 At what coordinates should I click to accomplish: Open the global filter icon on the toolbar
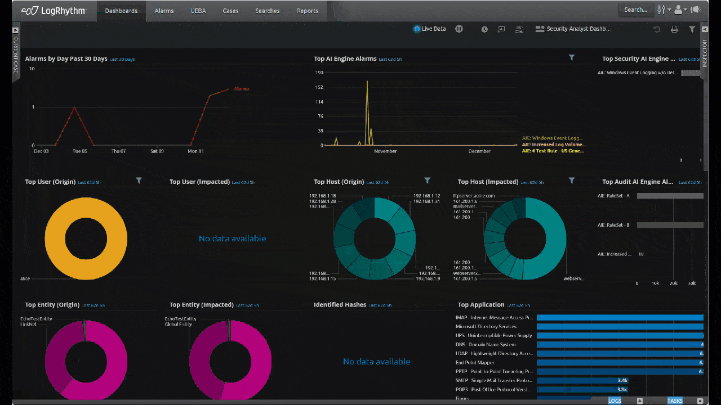pos(692,29)
